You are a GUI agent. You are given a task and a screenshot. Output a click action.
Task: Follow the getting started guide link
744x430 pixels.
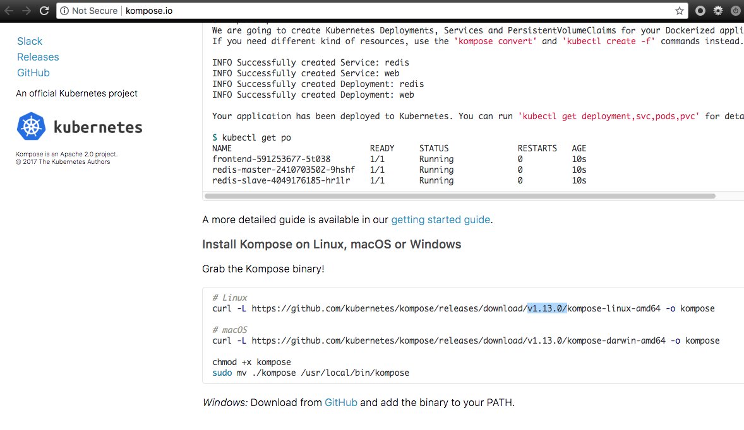click(x=440, y=220)
